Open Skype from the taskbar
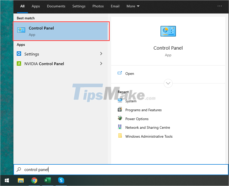Viewport: 229px width, 186px height. [61, 180]
